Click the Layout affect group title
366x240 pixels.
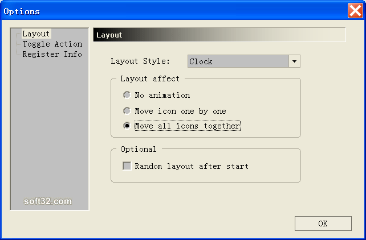150,78
